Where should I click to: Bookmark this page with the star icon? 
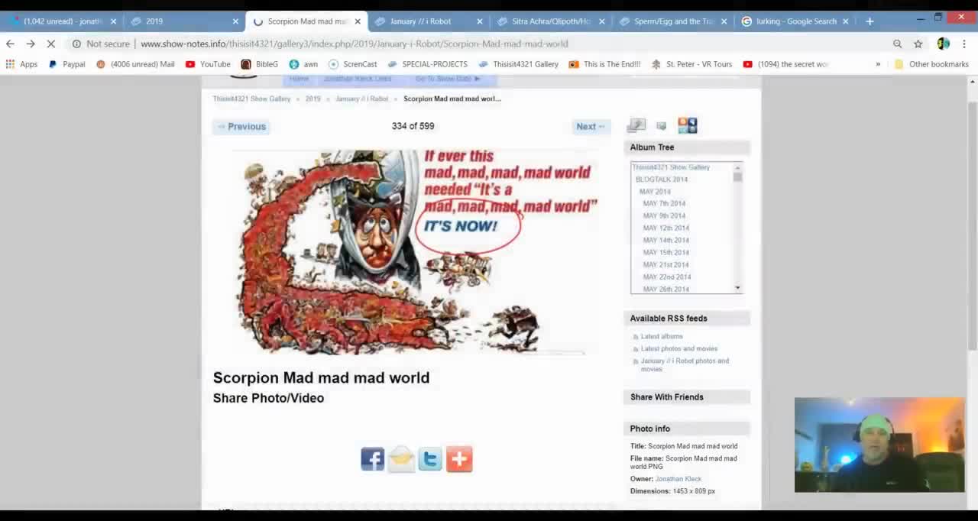[x=918, y=44]
